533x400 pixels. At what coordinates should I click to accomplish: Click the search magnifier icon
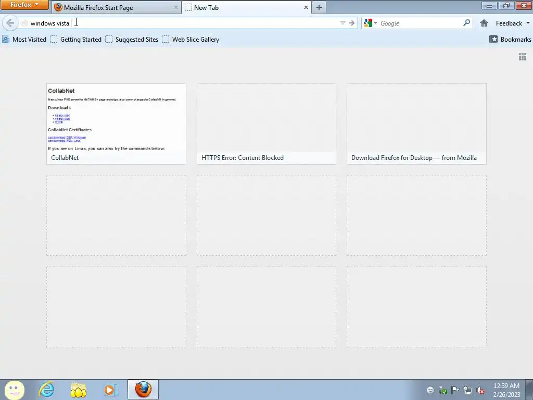point(467,23)
